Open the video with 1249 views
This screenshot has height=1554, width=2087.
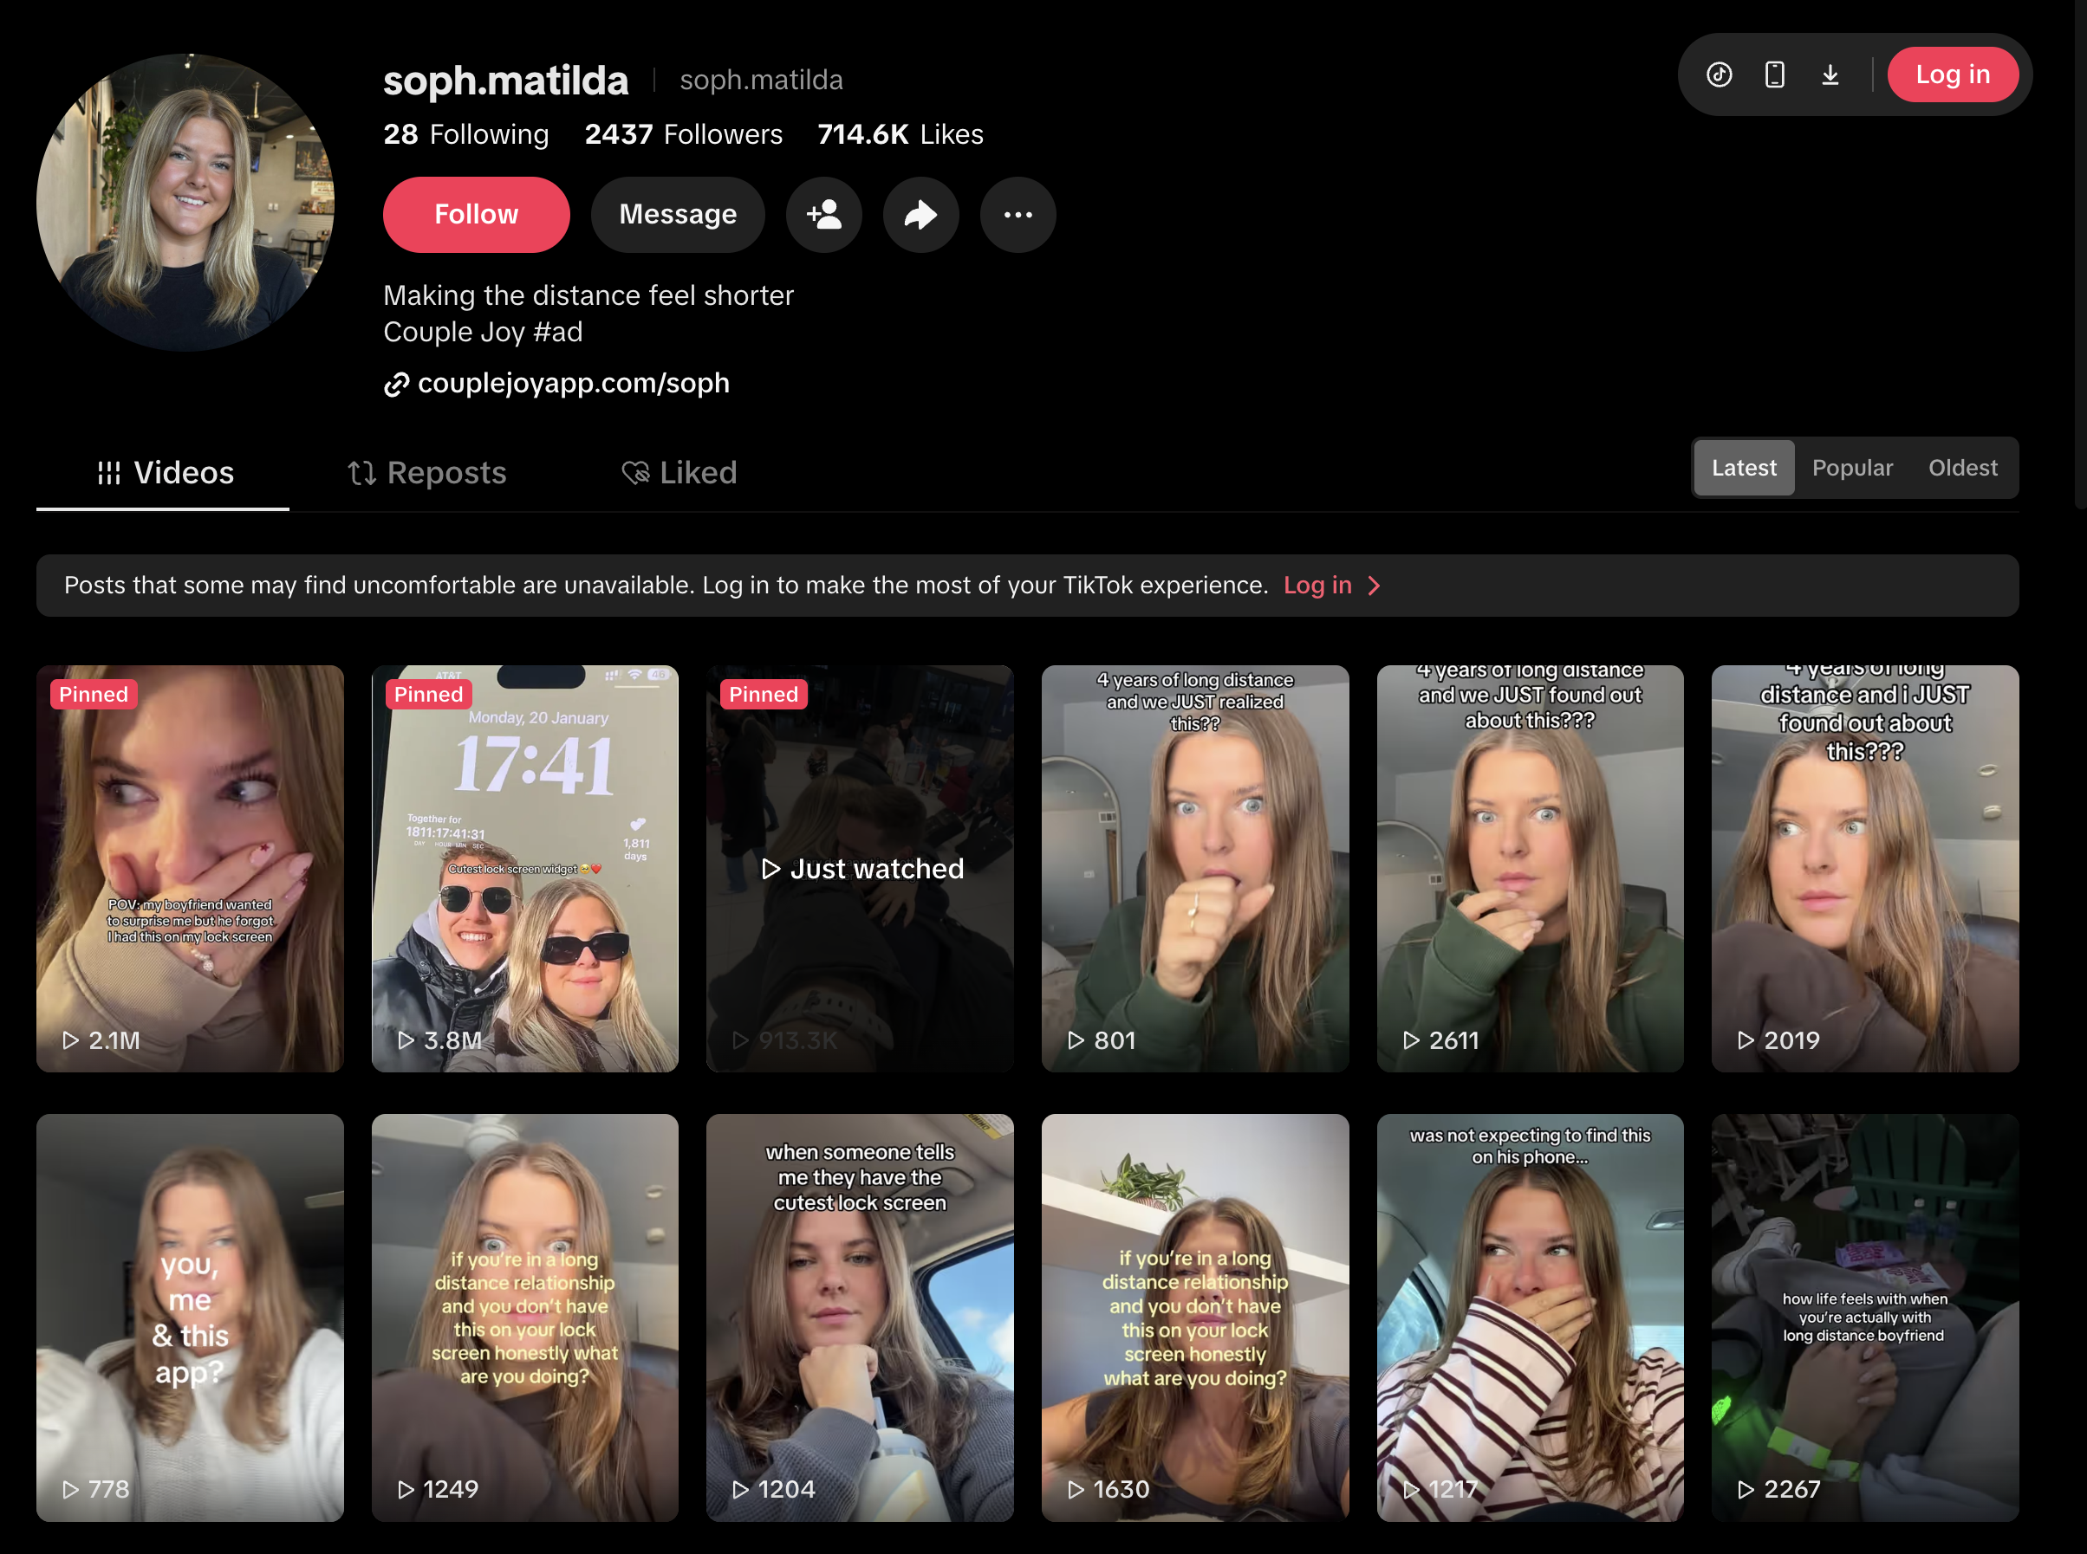(x=525, y=1318)
